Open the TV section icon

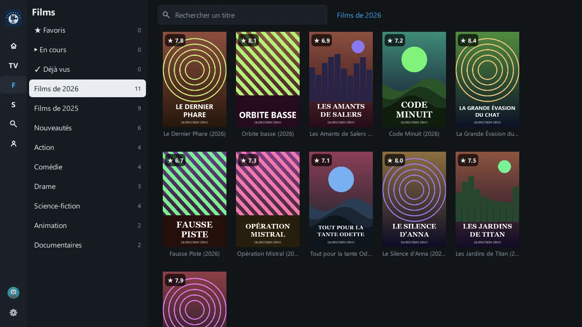(13, 65)
